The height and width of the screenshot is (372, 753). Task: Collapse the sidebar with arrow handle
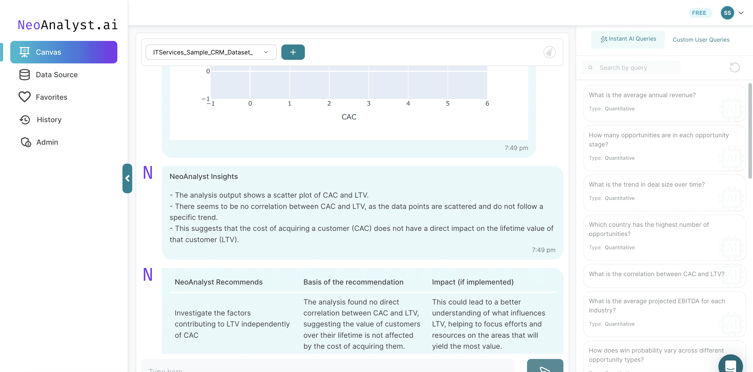[x=127, y=178]
